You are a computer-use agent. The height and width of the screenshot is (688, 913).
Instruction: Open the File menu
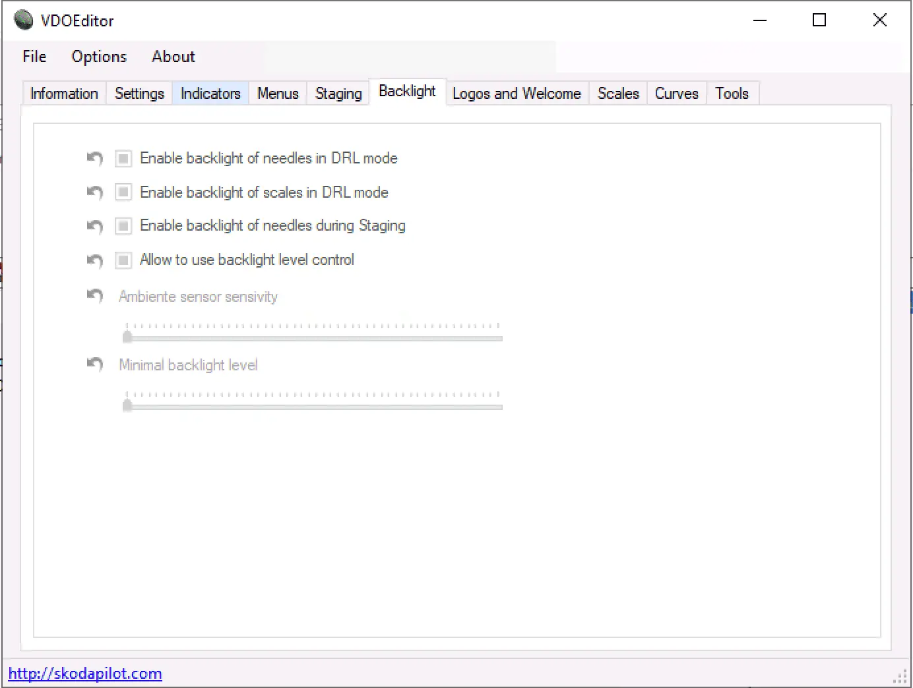click(x=34, y=57)
